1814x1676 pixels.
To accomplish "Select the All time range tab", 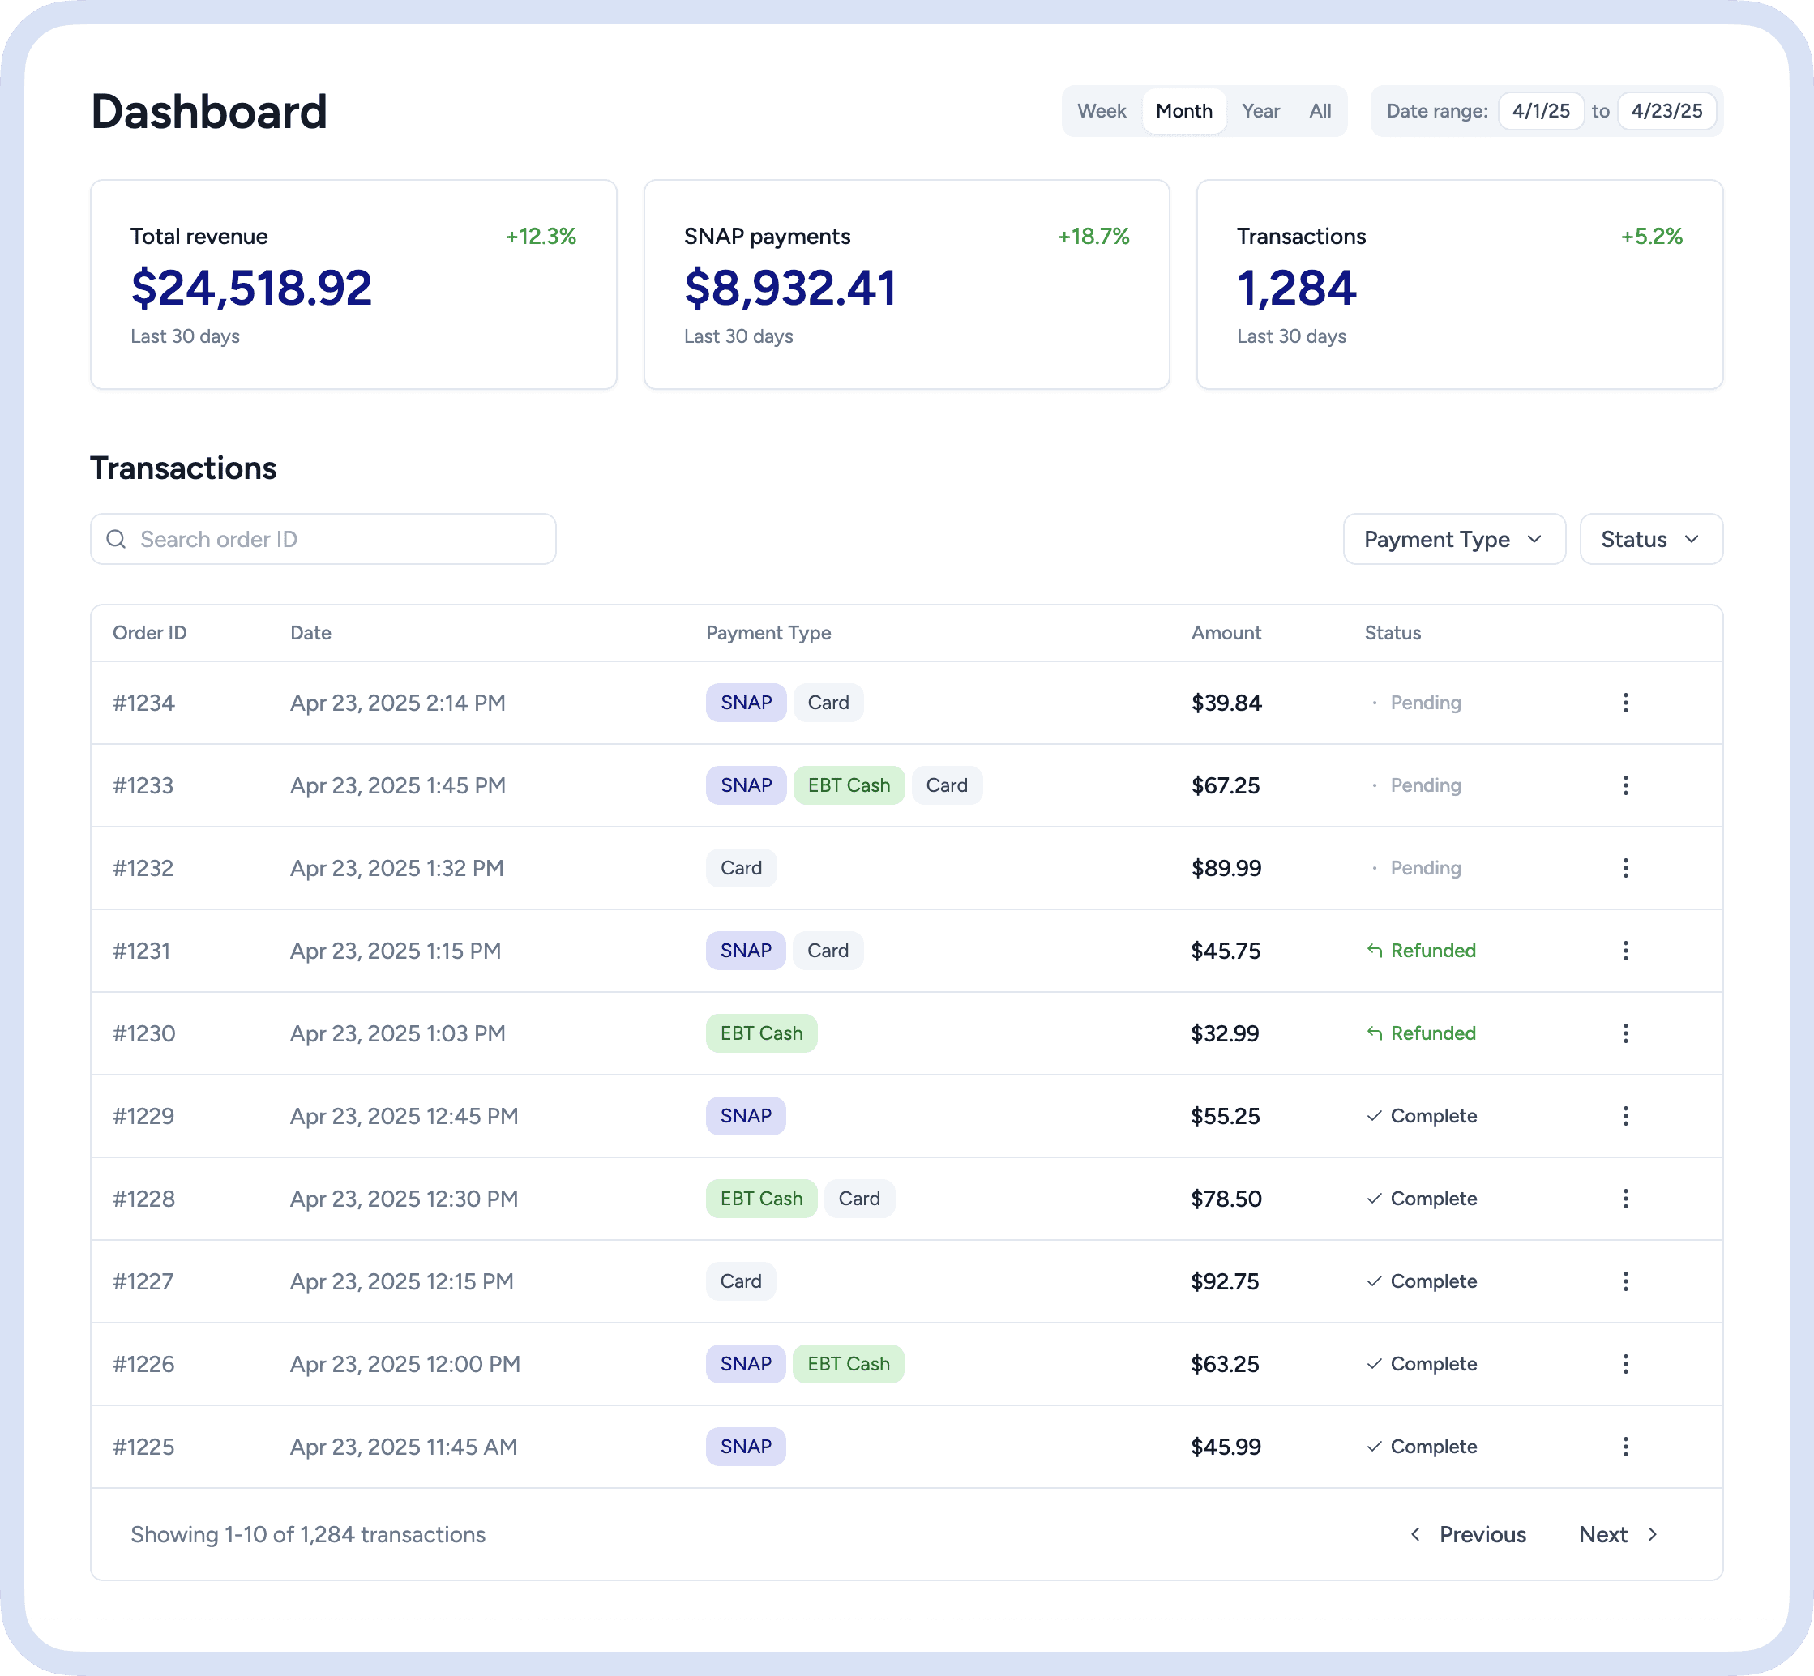I will click(x=1320, y=111).
